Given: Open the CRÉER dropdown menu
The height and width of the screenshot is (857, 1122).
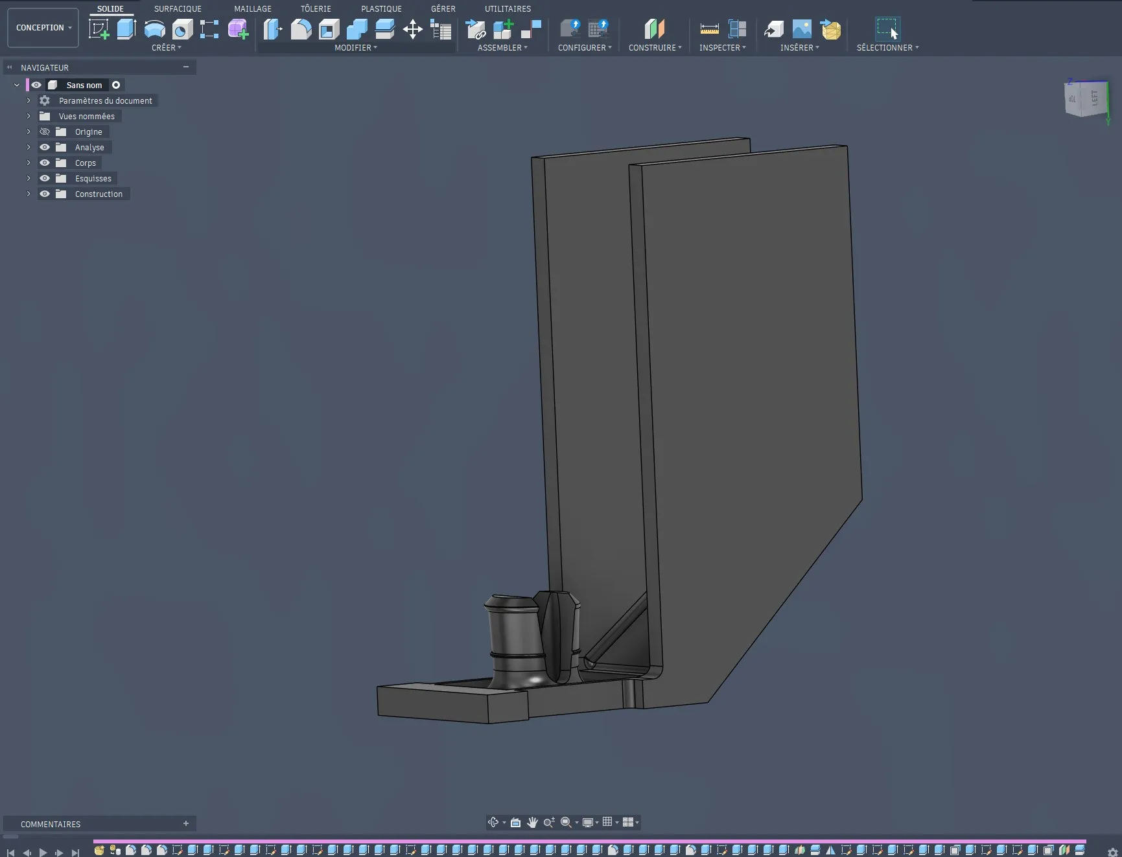Looking at the screenshot, I should (167, 47).
